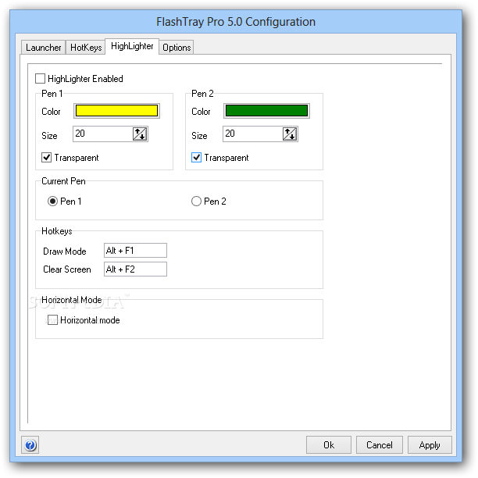Image resolution: width=478 pixels, height=478 pixels.
Task: Focus the Draw Mode hotkey field
Action: click(135, 251)
